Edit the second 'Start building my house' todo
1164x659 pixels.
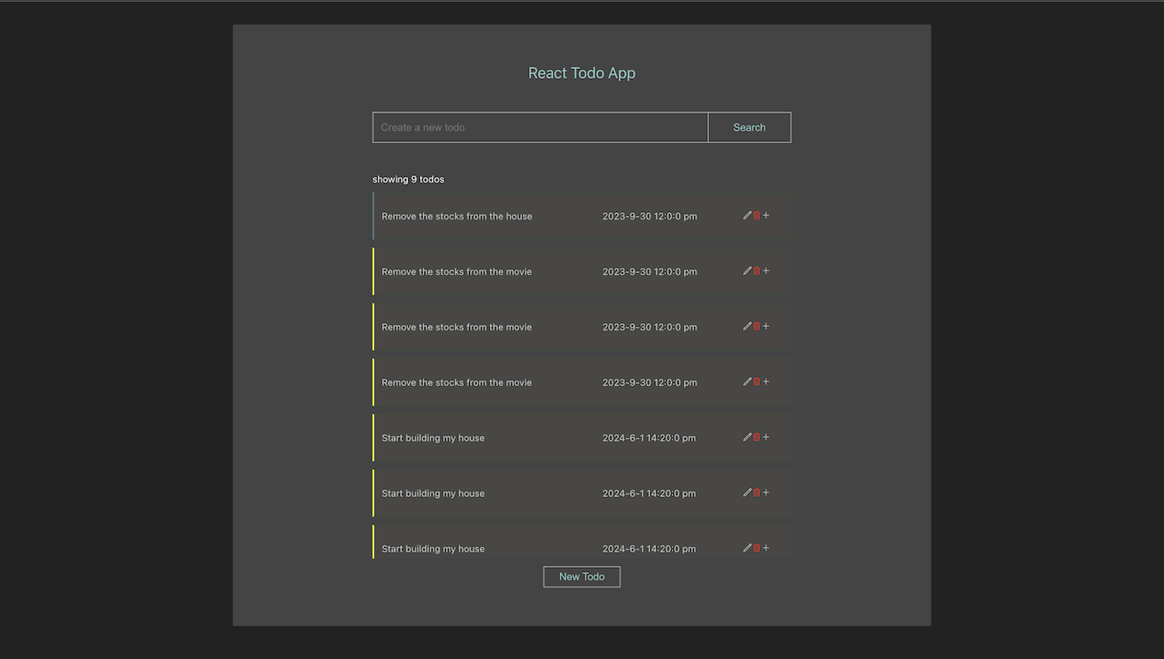tap(748, 493)
